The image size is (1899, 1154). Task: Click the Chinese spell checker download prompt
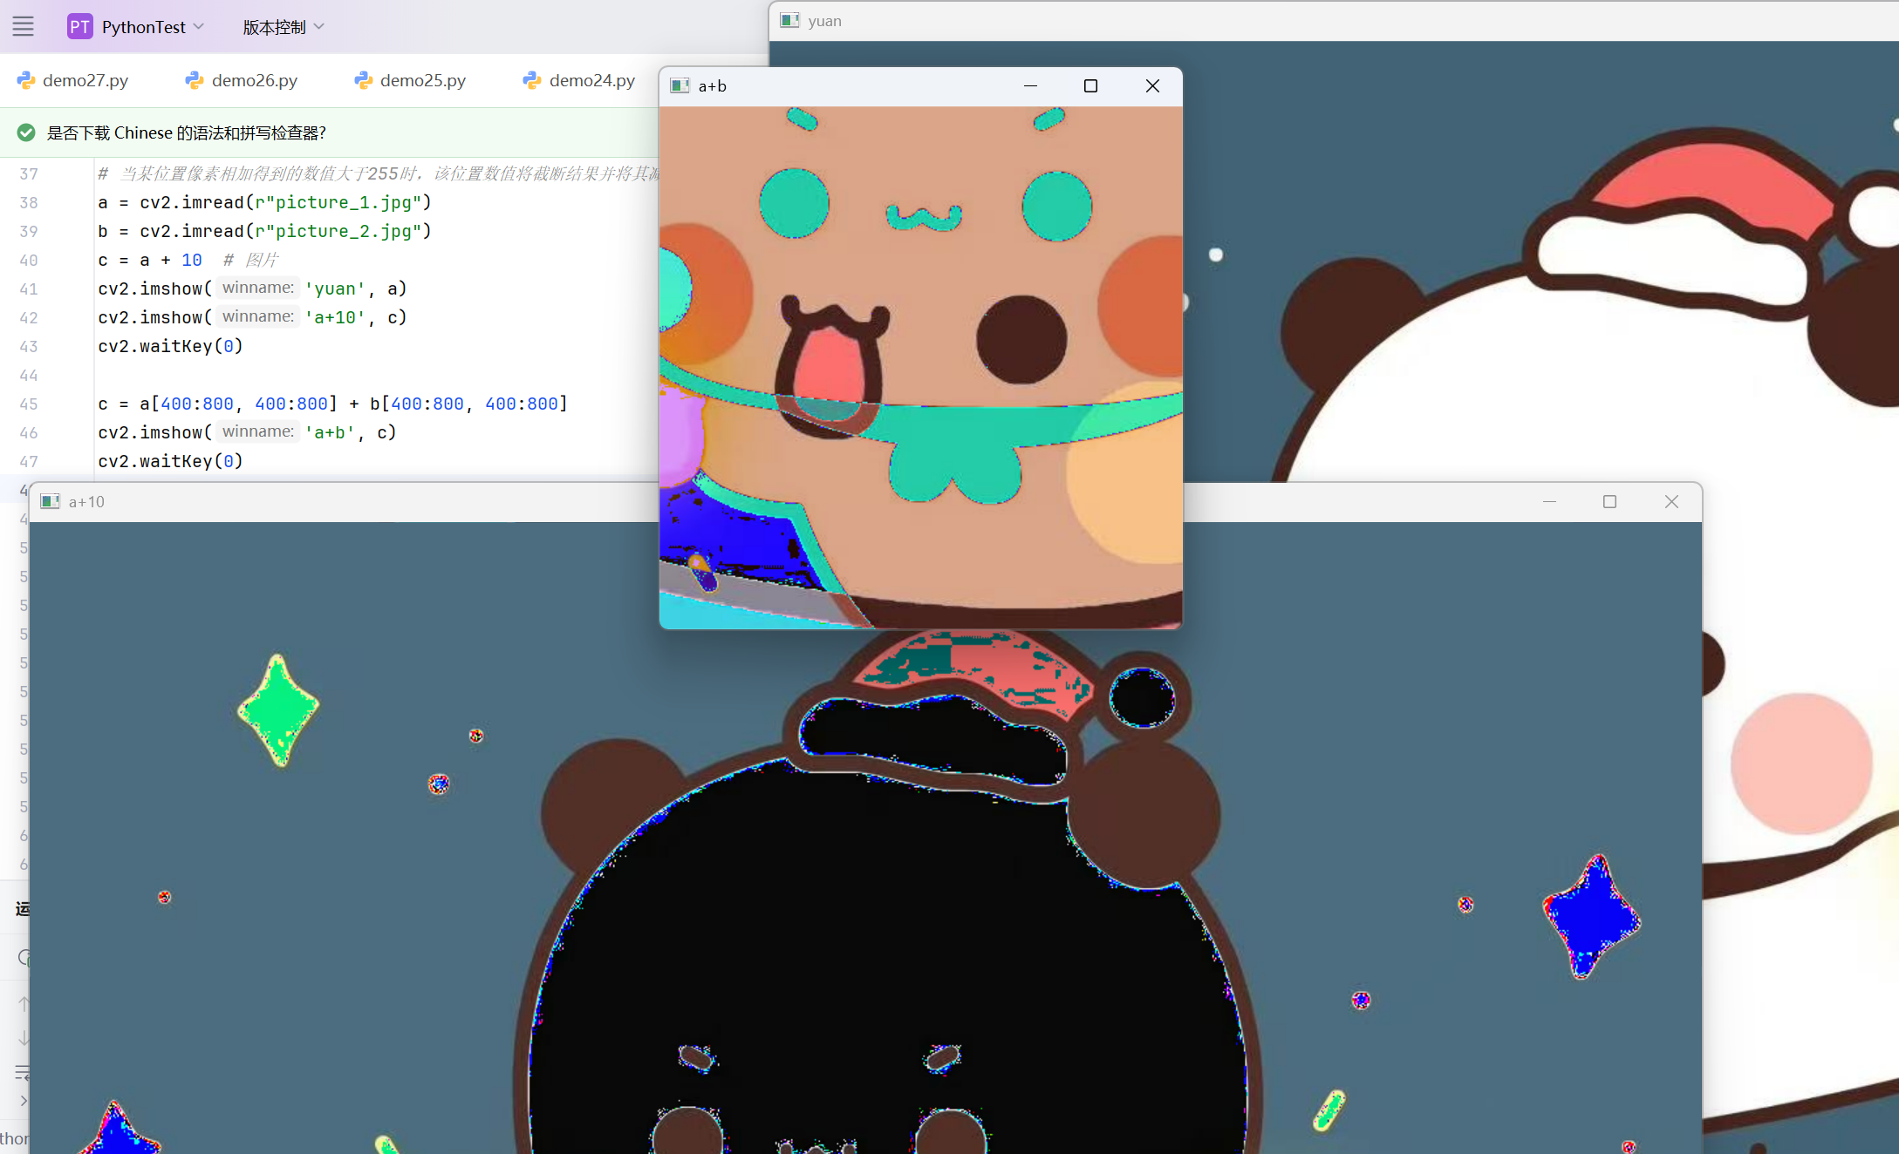(186, 132)
